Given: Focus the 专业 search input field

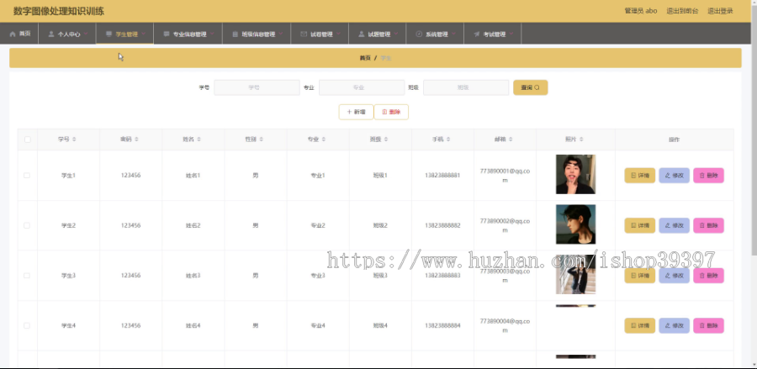Looking at the screenshot, I should click(x=362, y=87).
